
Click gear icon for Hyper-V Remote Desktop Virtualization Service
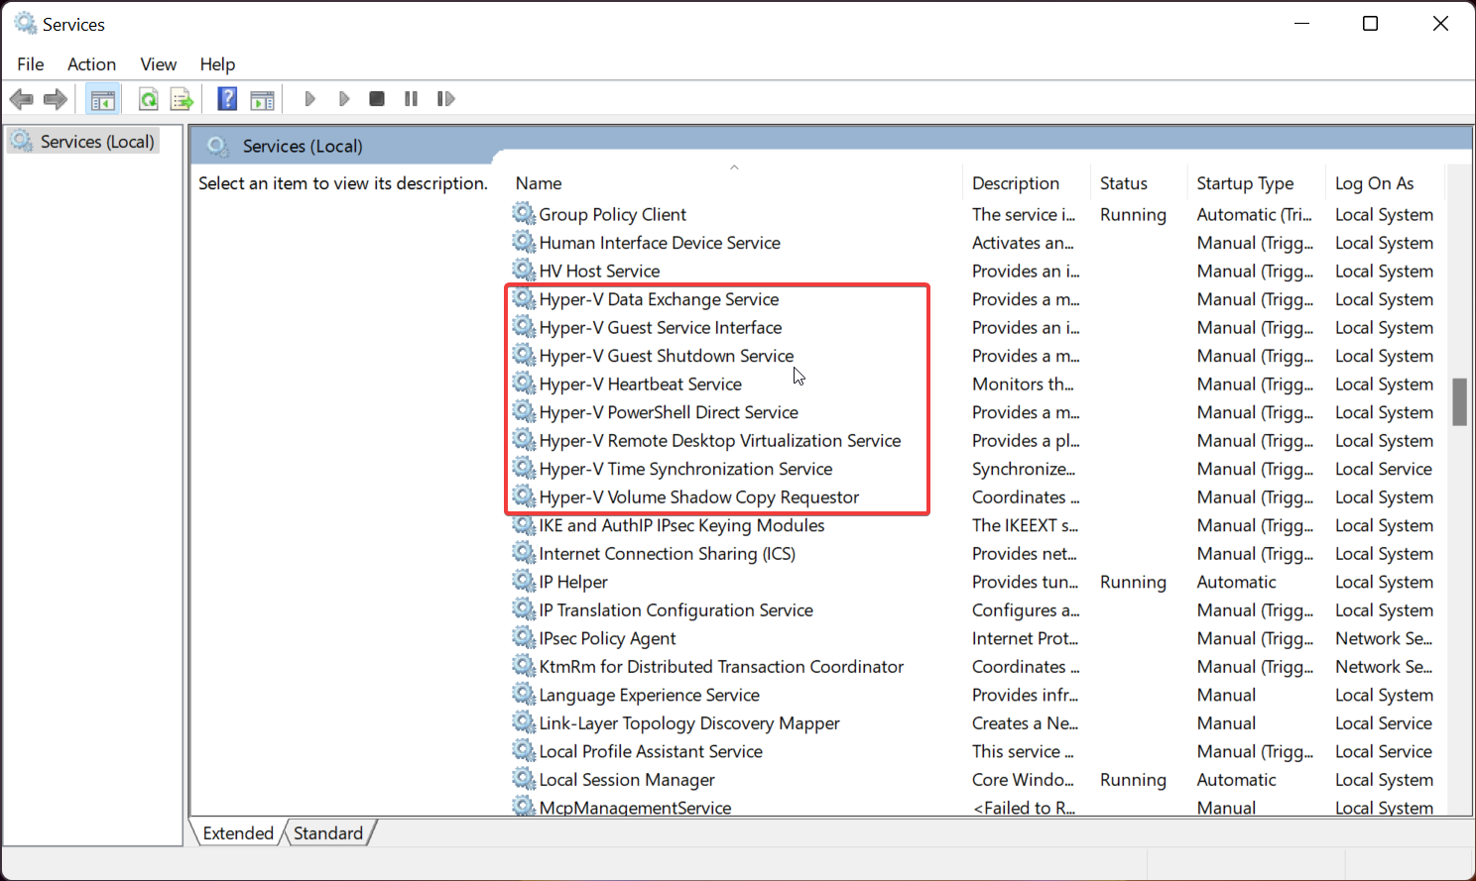pos(524,440)
